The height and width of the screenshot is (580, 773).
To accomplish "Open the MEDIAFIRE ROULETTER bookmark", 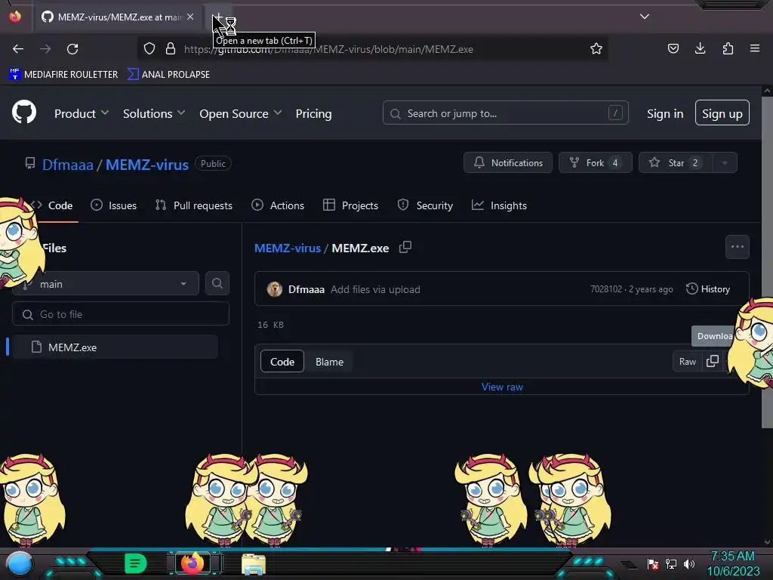I will (63, 75).
